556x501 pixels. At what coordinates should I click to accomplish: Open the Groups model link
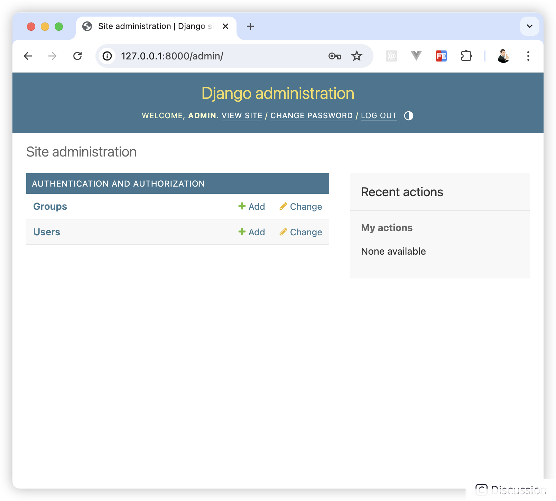tap(50, 207)
